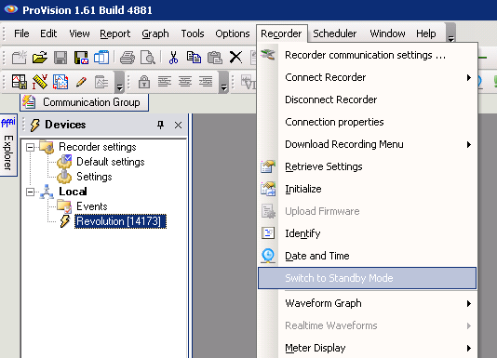Open the File menu
The height and width of the screenshot is (358, 497).
pos(21,33)
